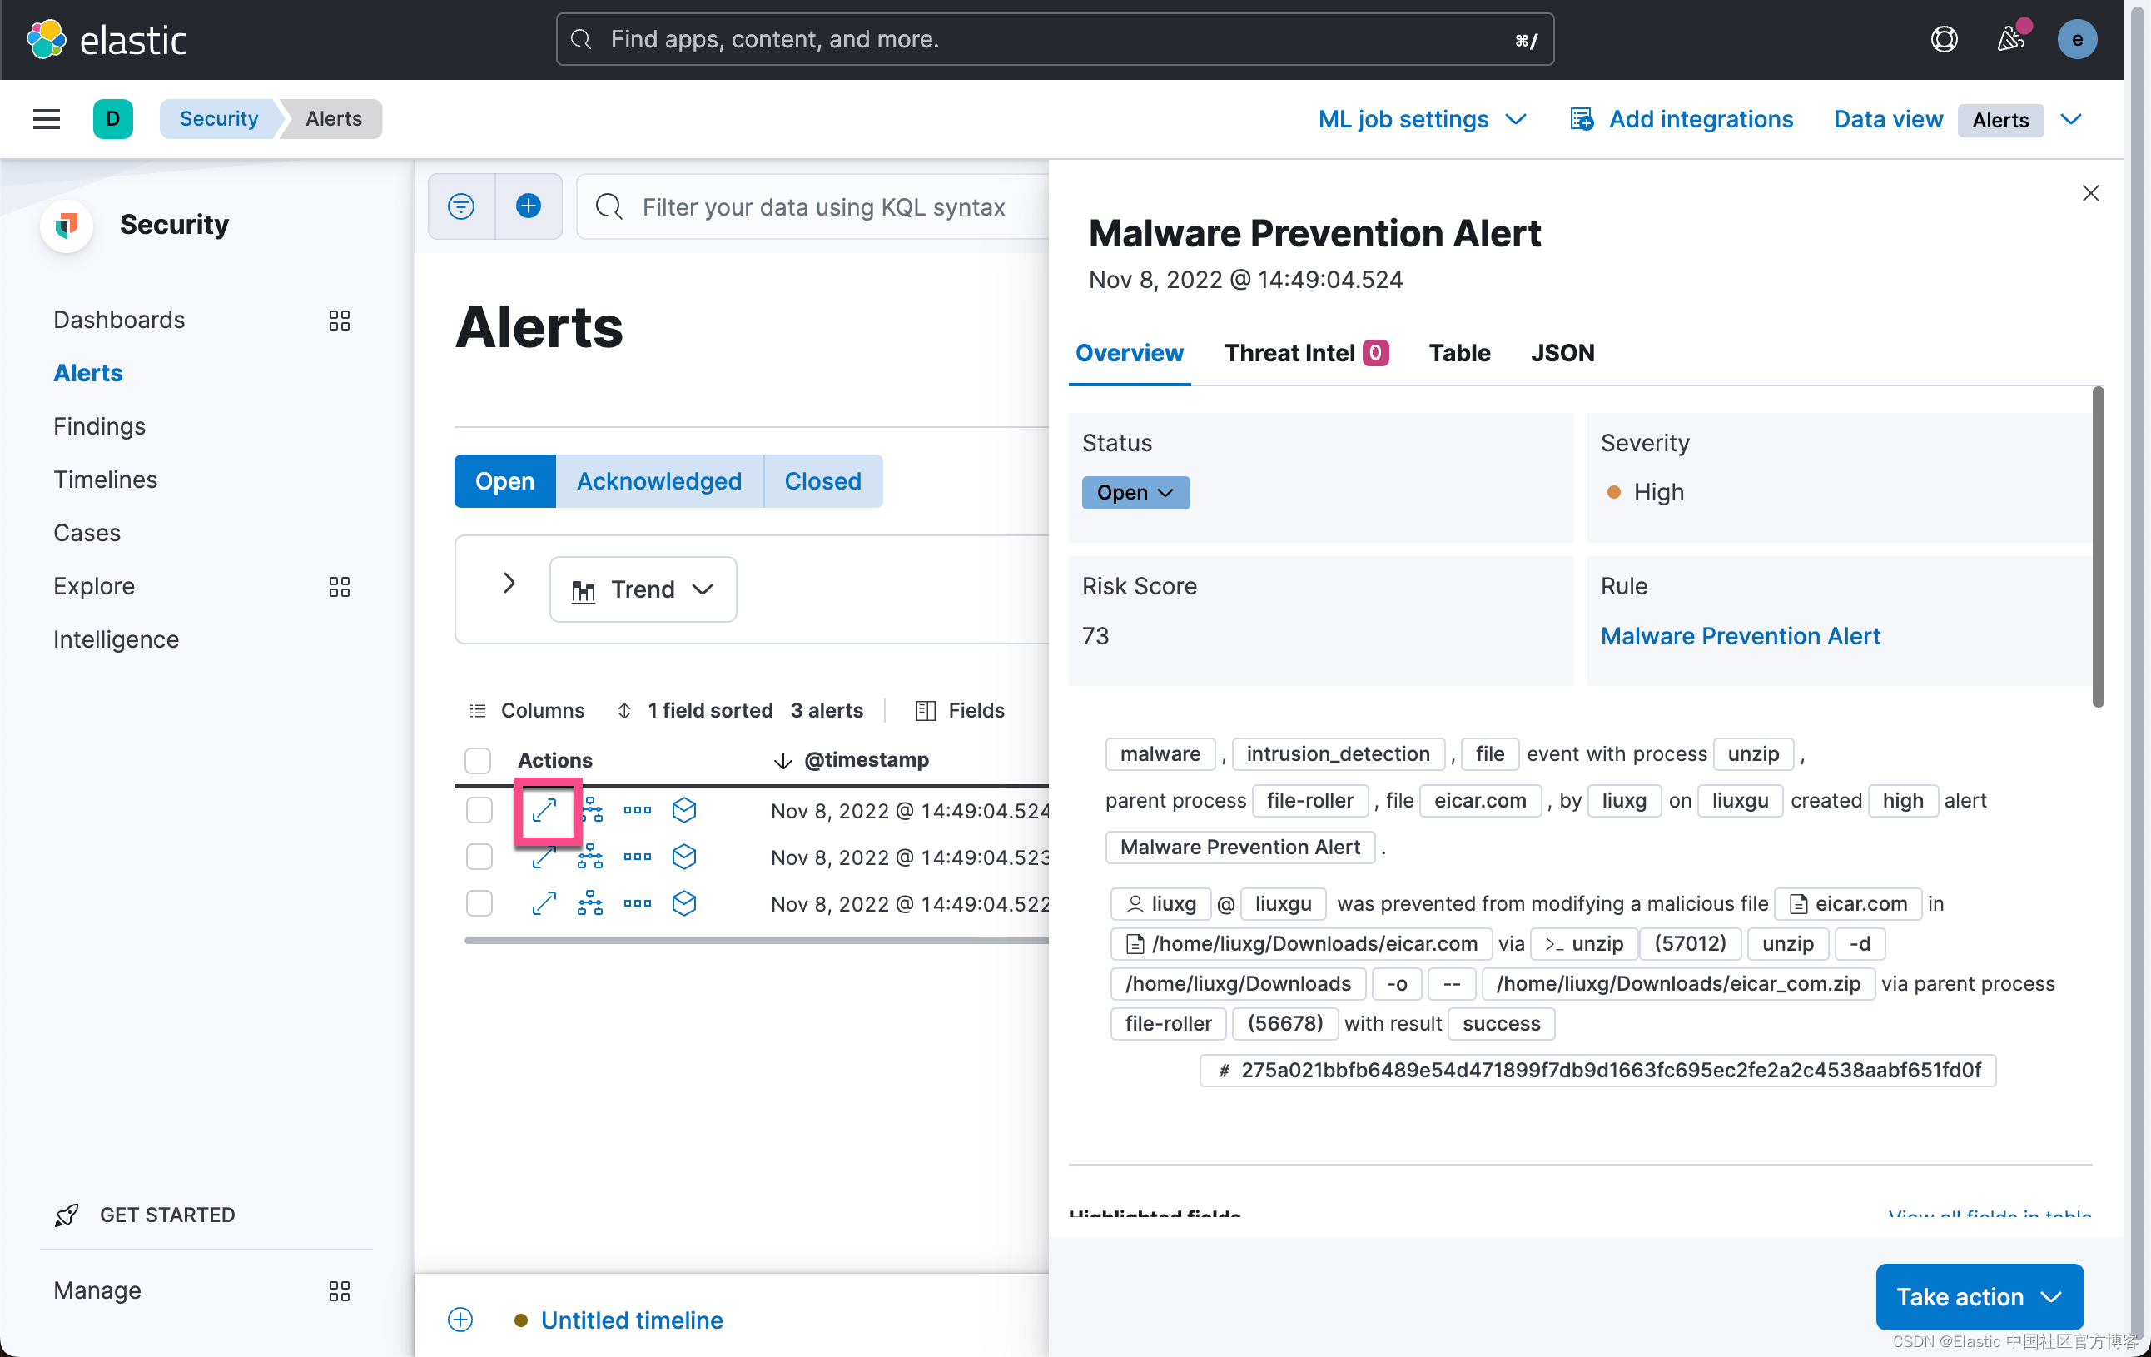Click the KQL filter input
Screen dimensions: 2151x1357
click(822, 207)
